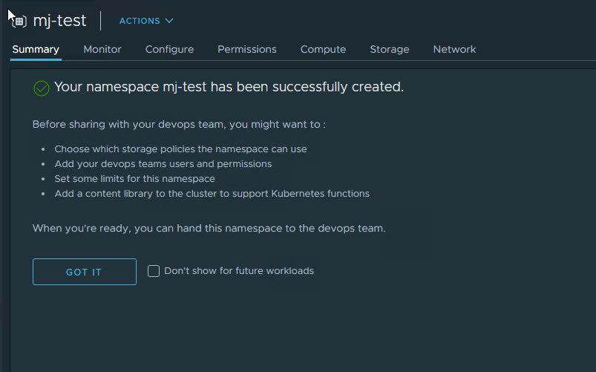This screenshot has width=596, height=372.
Task: Click the green success checkmark icon
Action: tap(42, 88)
